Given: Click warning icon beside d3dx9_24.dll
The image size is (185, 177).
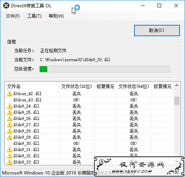Looking at the screenshot, I should pyautogui.click(x=10, y=106).
